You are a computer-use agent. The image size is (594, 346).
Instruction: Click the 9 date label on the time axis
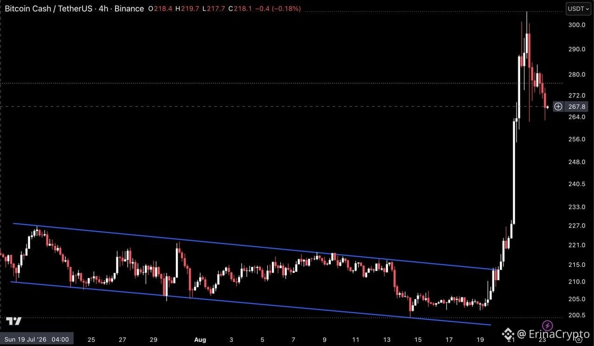324,340
